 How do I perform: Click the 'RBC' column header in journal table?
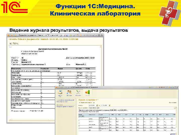pos(119,115)
